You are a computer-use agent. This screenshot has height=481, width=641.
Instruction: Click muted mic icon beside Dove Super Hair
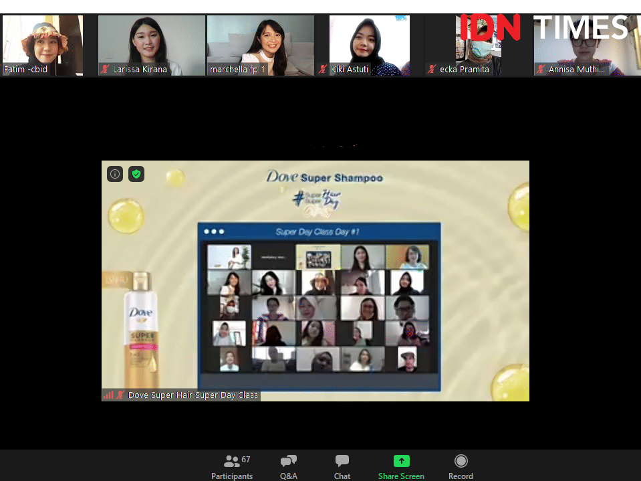pyautogui.click(x=120, y=395)
